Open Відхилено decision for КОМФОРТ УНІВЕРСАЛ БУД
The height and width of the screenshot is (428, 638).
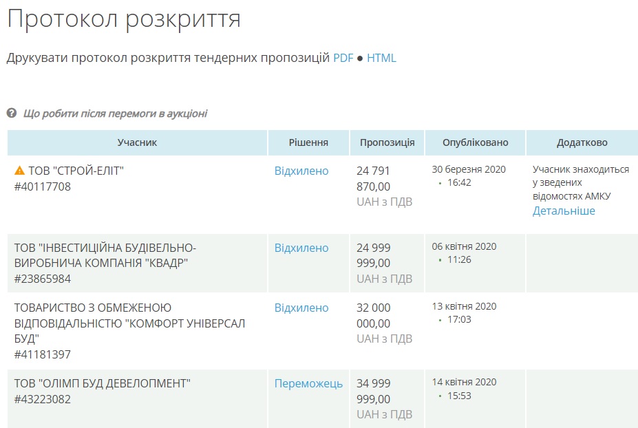[301, 308]
